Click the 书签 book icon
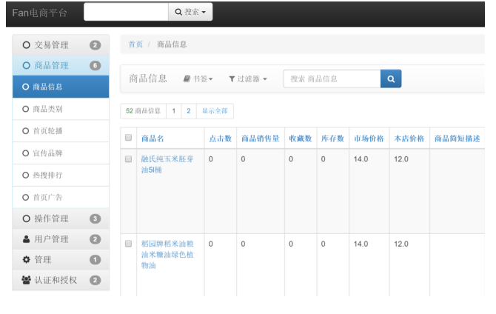Image resolution: width=496 pixels, height=314 pixels. 187,78
